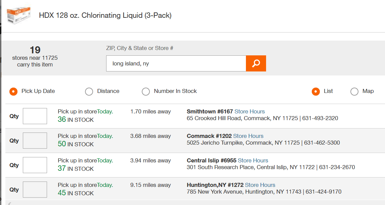Click quantity box for Central Islip store
The width and height of the screenshot is (385, 205).
[x=35, y=165]
